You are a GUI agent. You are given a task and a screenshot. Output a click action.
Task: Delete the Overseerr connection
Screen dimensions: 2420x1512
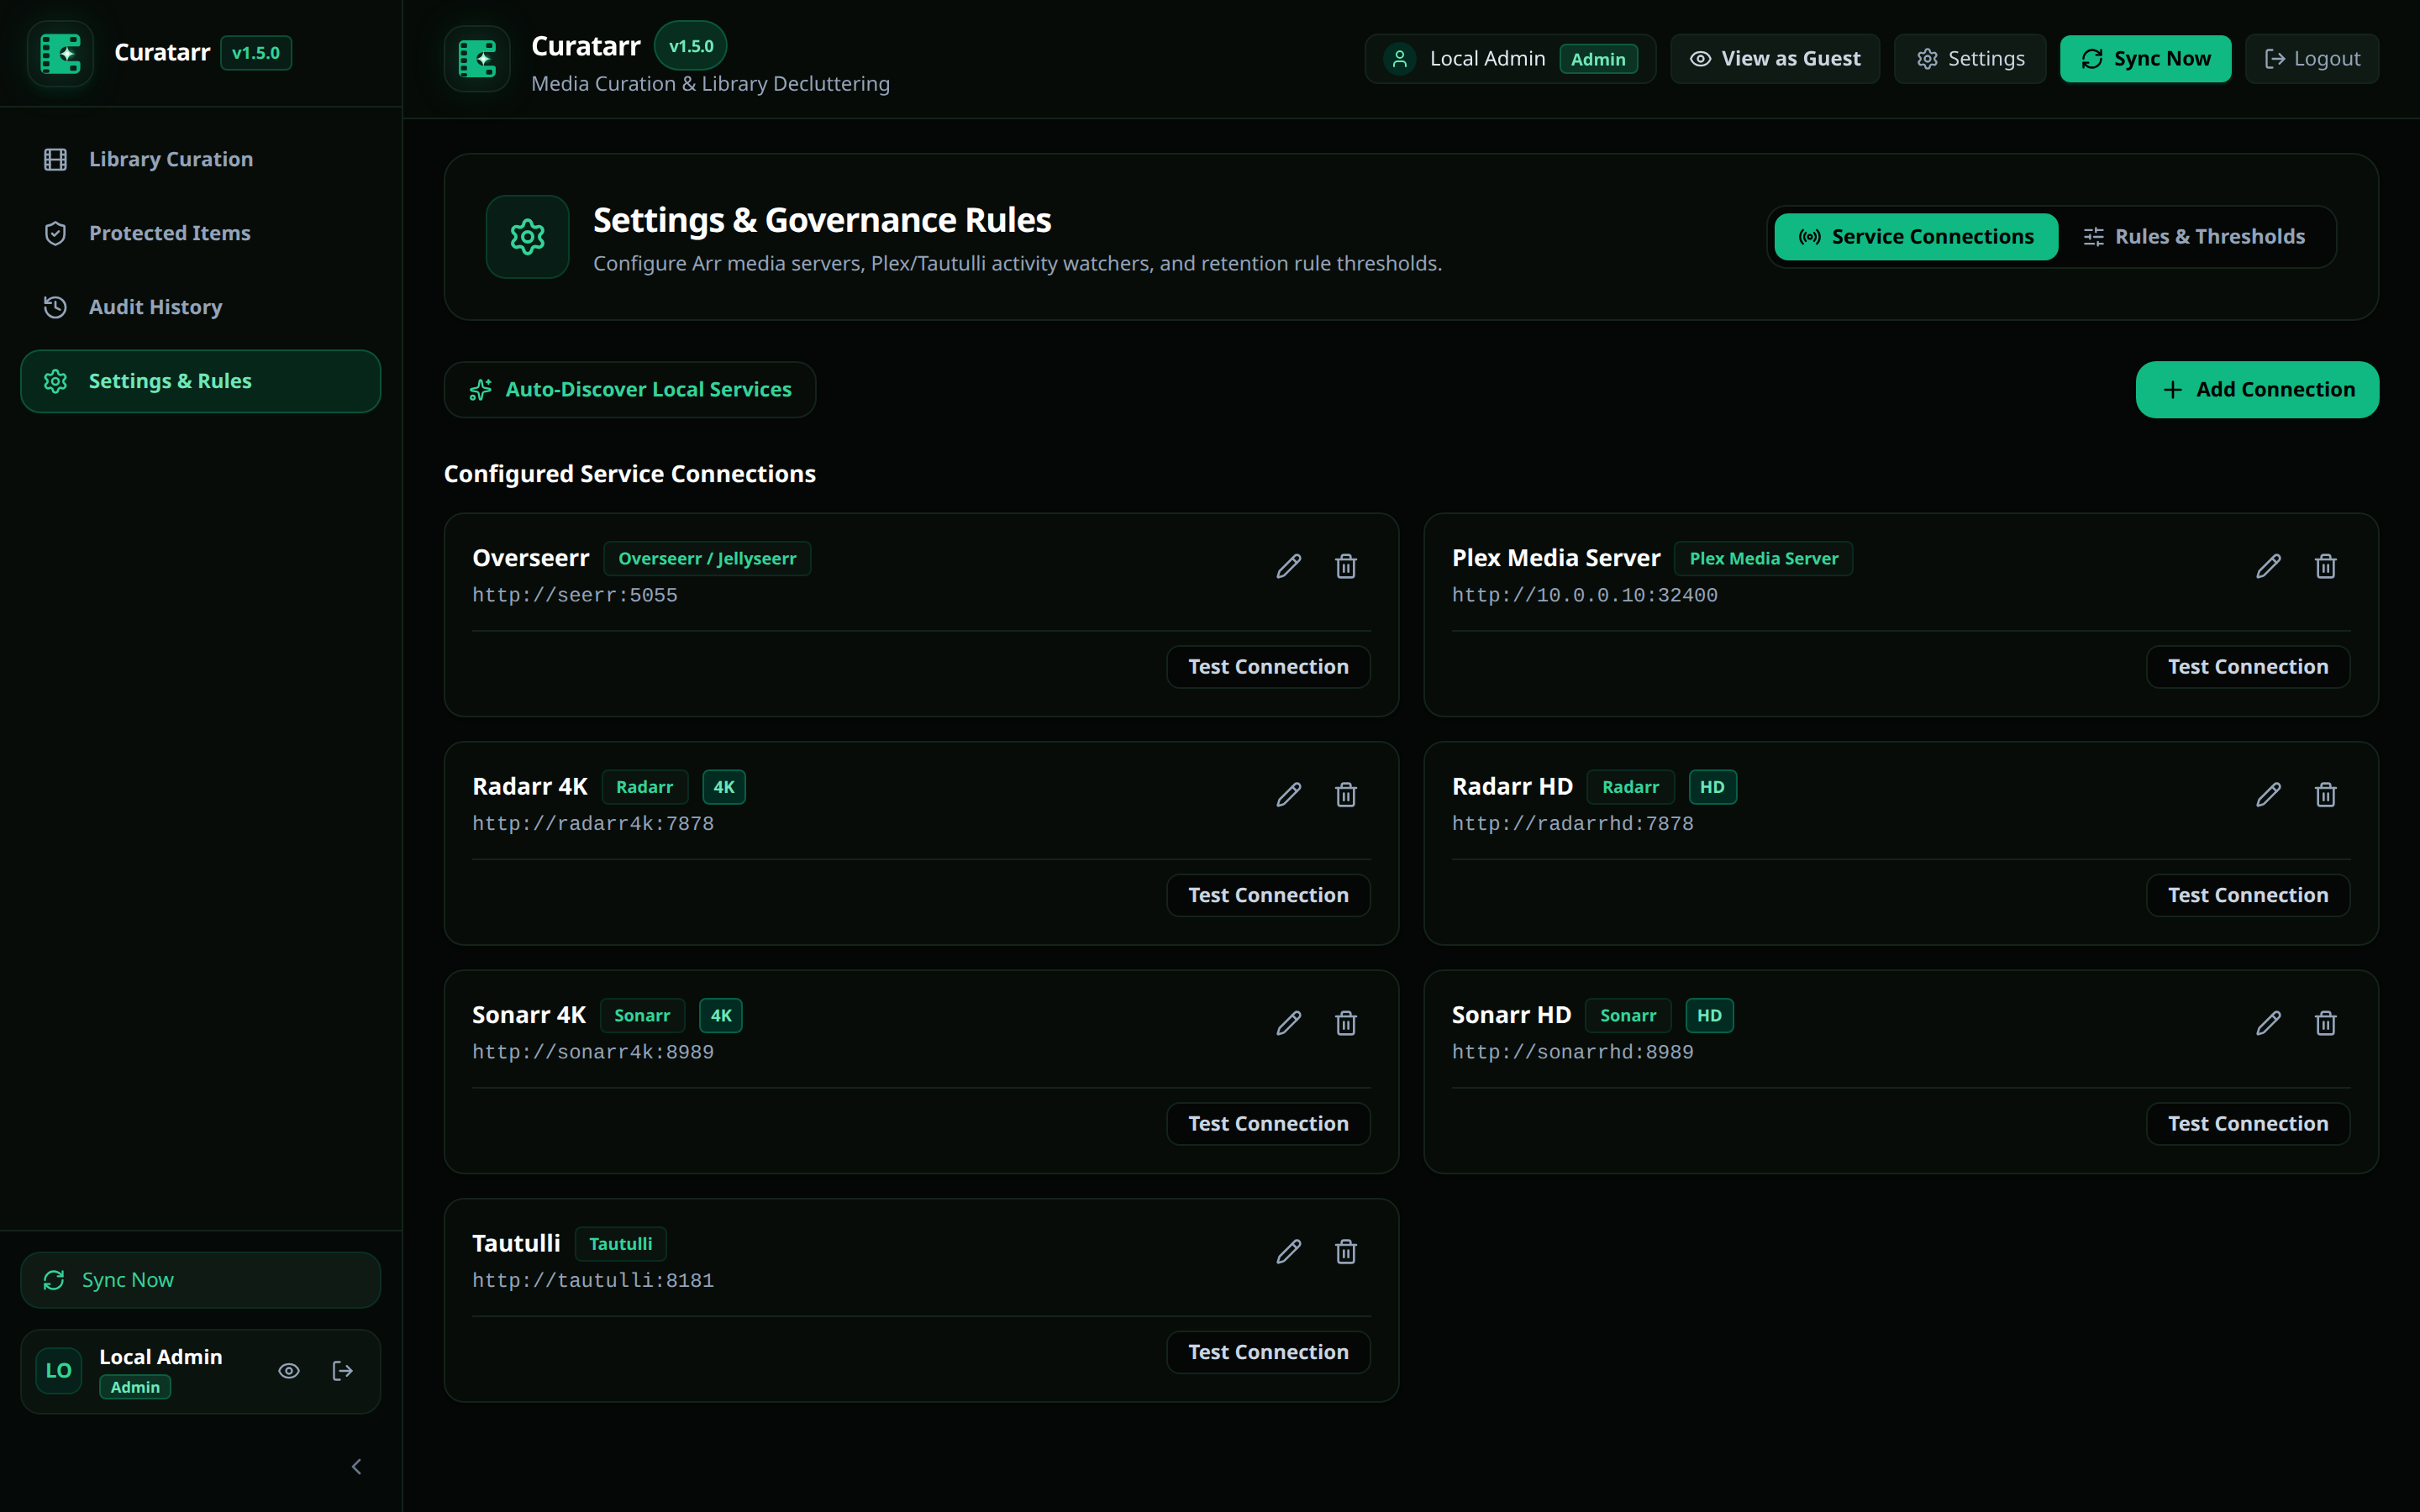pos(1346,566)
